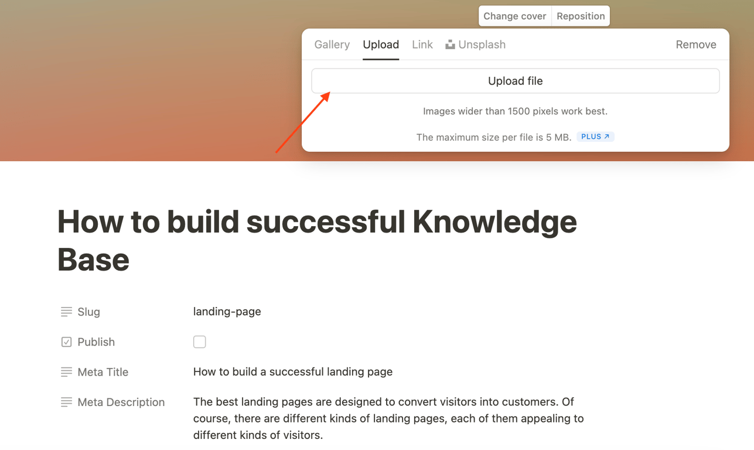Image resolution: width=754 pixels, height=450 pixels.
Task: Click the checkbox-type icon beside Publish label
Action: point(66,342)
